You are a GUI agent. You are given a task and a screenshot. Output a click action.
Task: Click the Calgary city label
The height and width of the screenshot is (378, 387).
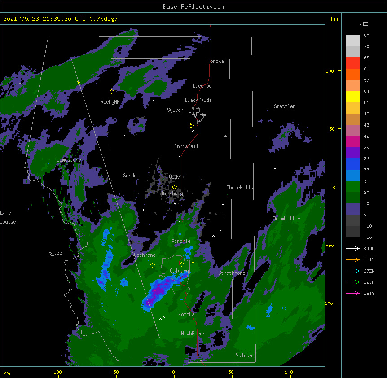[x=179, y=271]
